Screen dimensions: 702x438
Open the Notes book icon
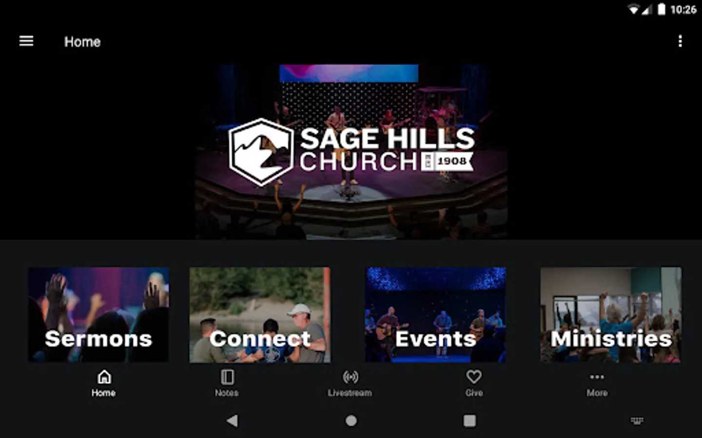pos(227,377)
